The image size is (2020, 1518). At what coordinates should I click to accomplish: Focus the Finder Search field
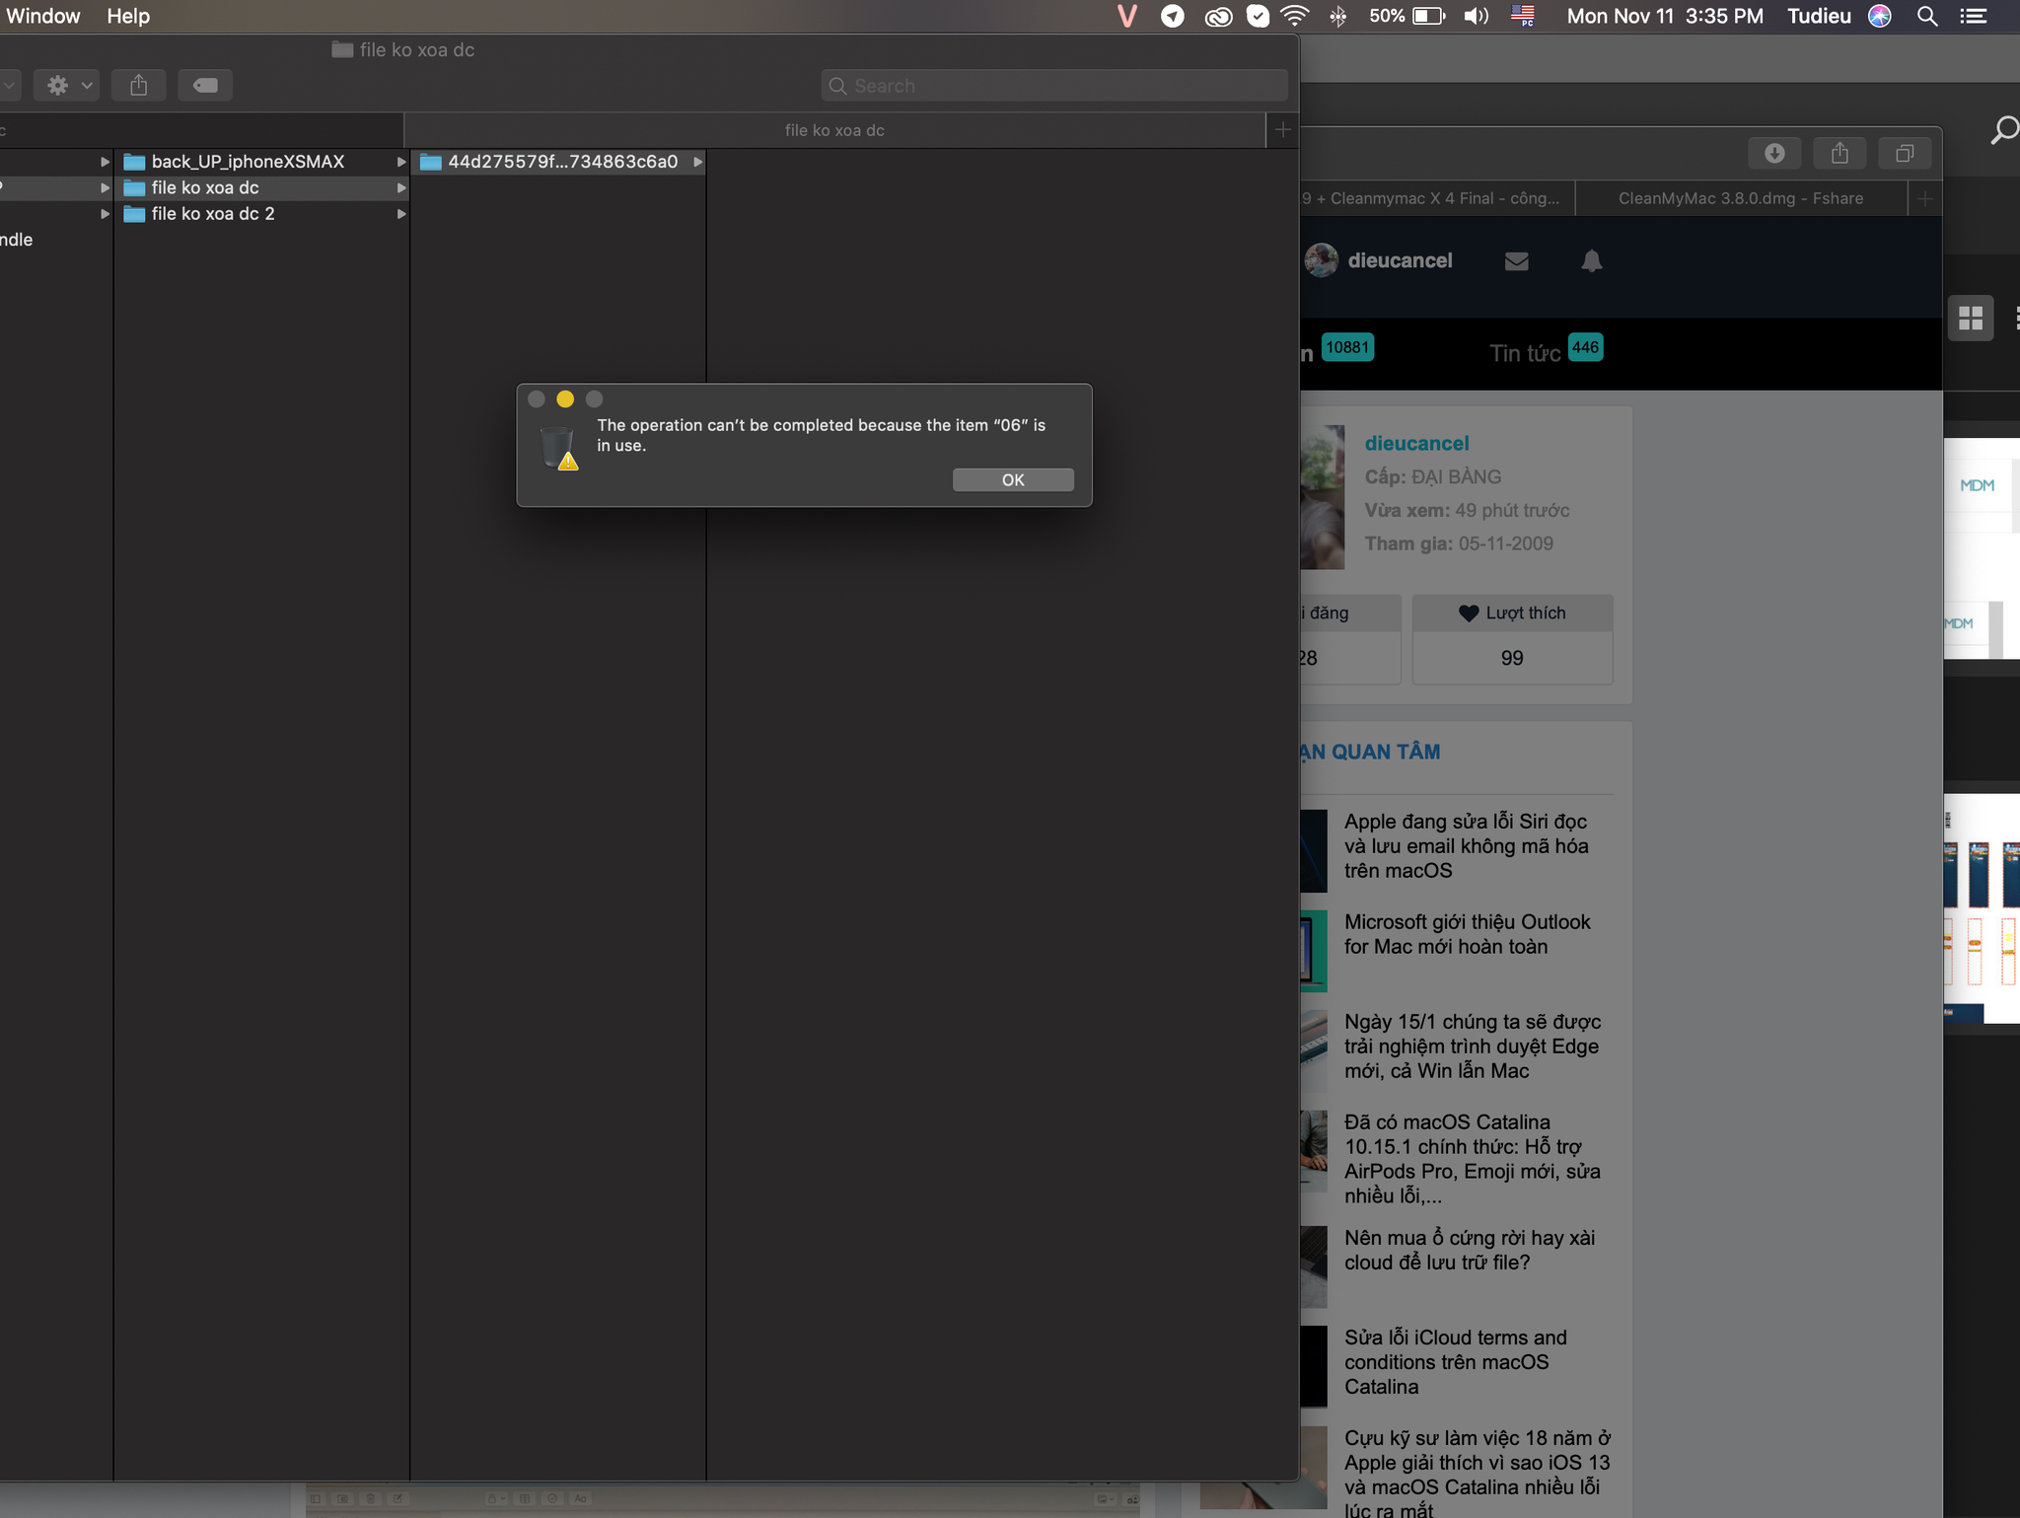(x=1054, y=86)
